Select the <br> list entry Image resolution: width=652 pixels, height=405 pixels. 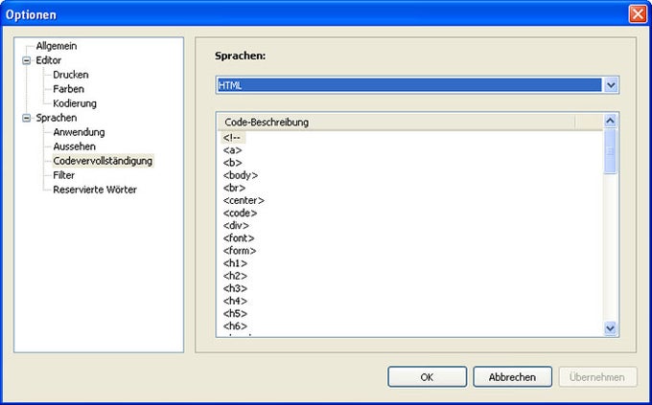pyautogui.click(x=234, y=188)
